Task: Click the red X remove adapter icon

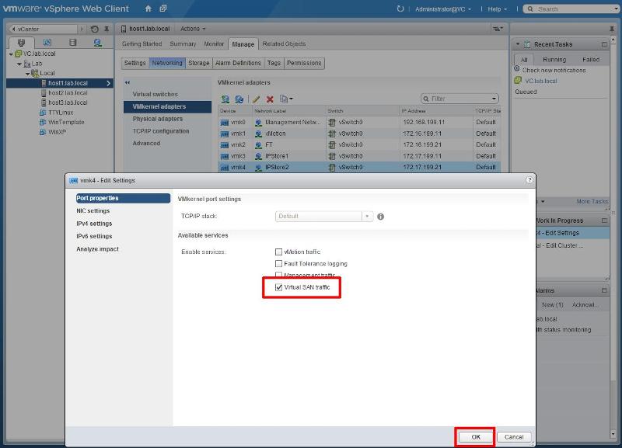Action: tap(270, 99)
